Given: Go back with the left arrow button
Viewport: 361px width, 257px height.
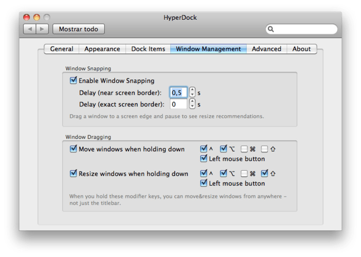Looking at the screenshot, I should (x=30, y=29).
